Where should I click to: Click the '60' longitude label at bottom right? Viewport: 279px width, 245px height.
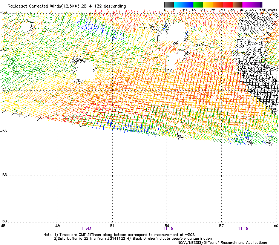click(x=276, y=226)
